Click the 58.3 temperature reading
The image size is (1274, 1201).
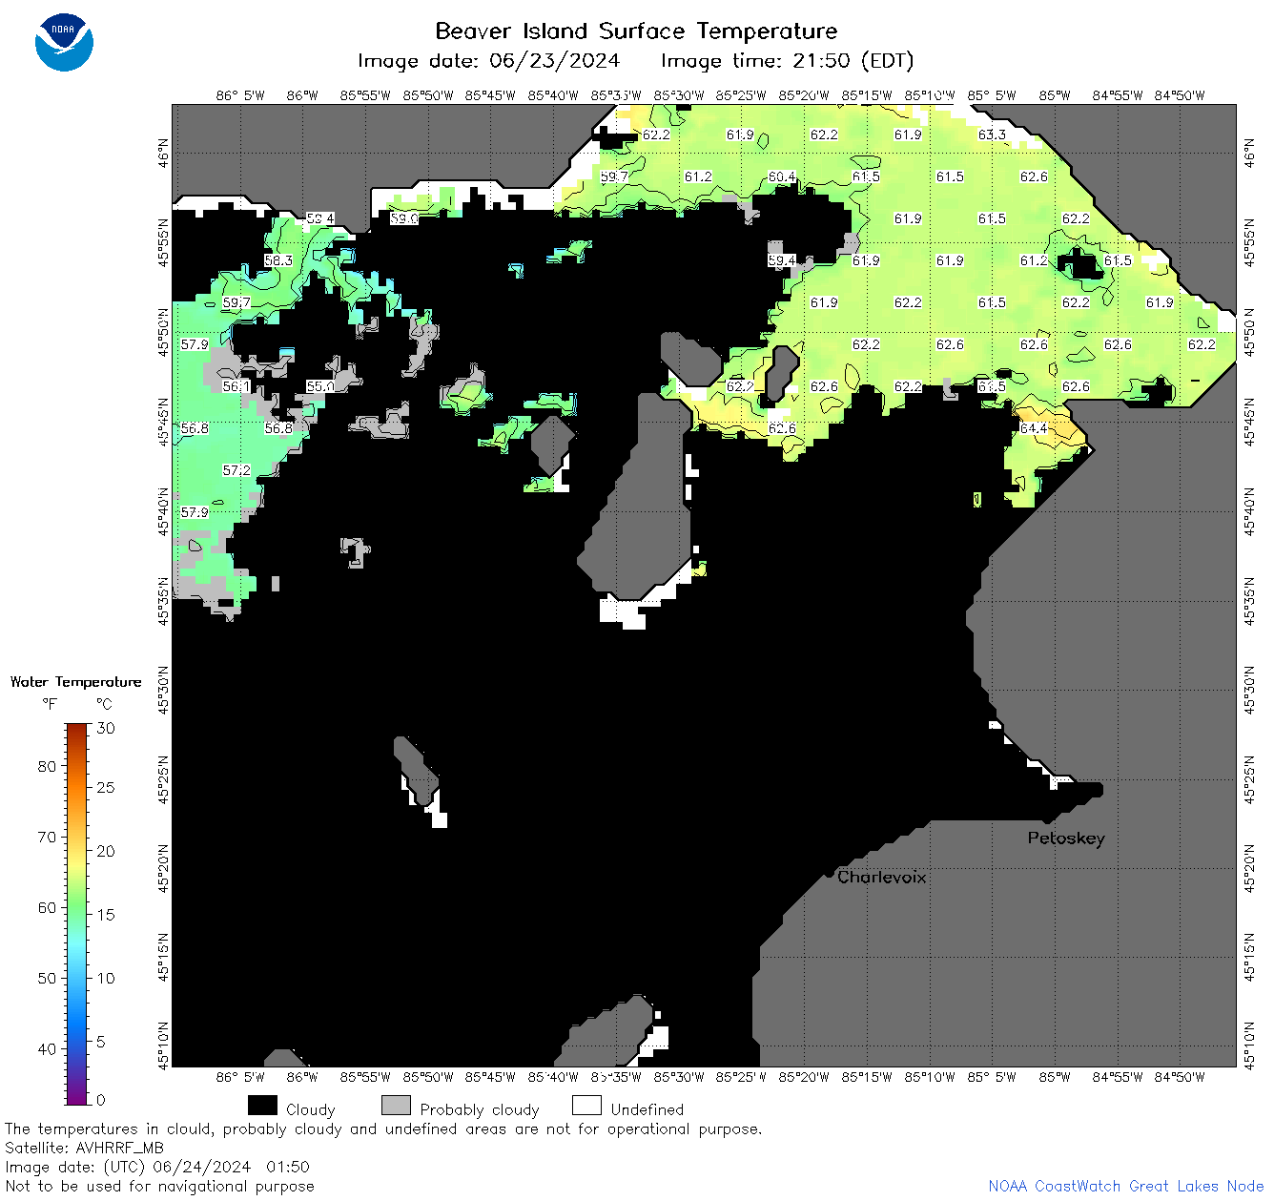pyautogui.click(x=278, y=260)
